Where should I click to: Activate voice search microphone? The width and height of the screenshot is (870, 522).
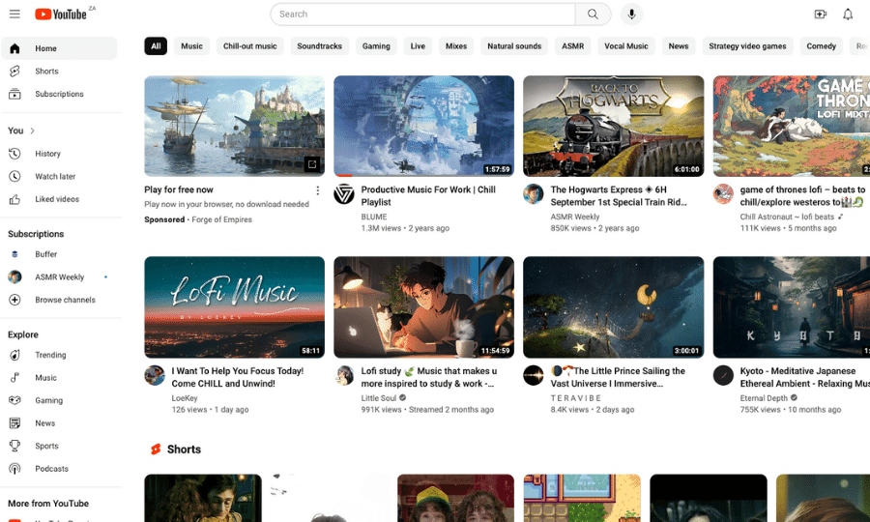(631, 14)
